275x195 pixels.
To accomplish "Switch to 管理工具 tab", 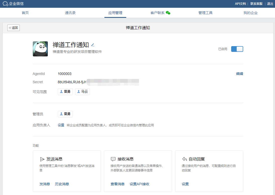I will pyautogui.click(x=205, y=13).
